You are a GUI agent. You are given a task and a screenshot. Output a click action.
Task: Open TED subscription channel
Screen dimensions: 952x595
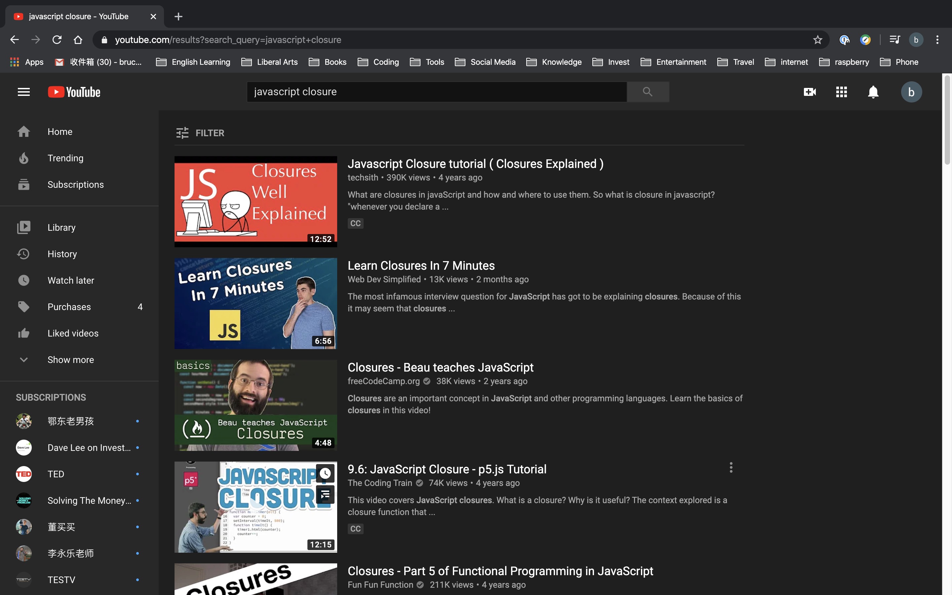click(x=79, y=474)
